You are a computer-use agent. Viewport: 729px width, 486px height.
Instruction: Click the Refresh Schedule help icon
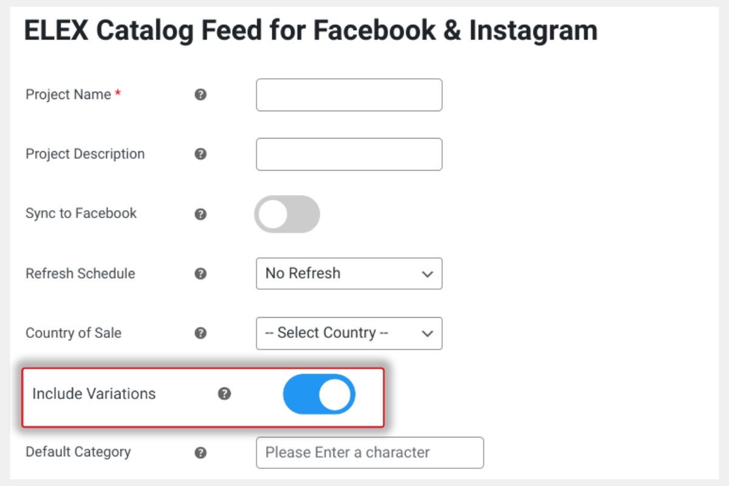[x=200, y=274]
